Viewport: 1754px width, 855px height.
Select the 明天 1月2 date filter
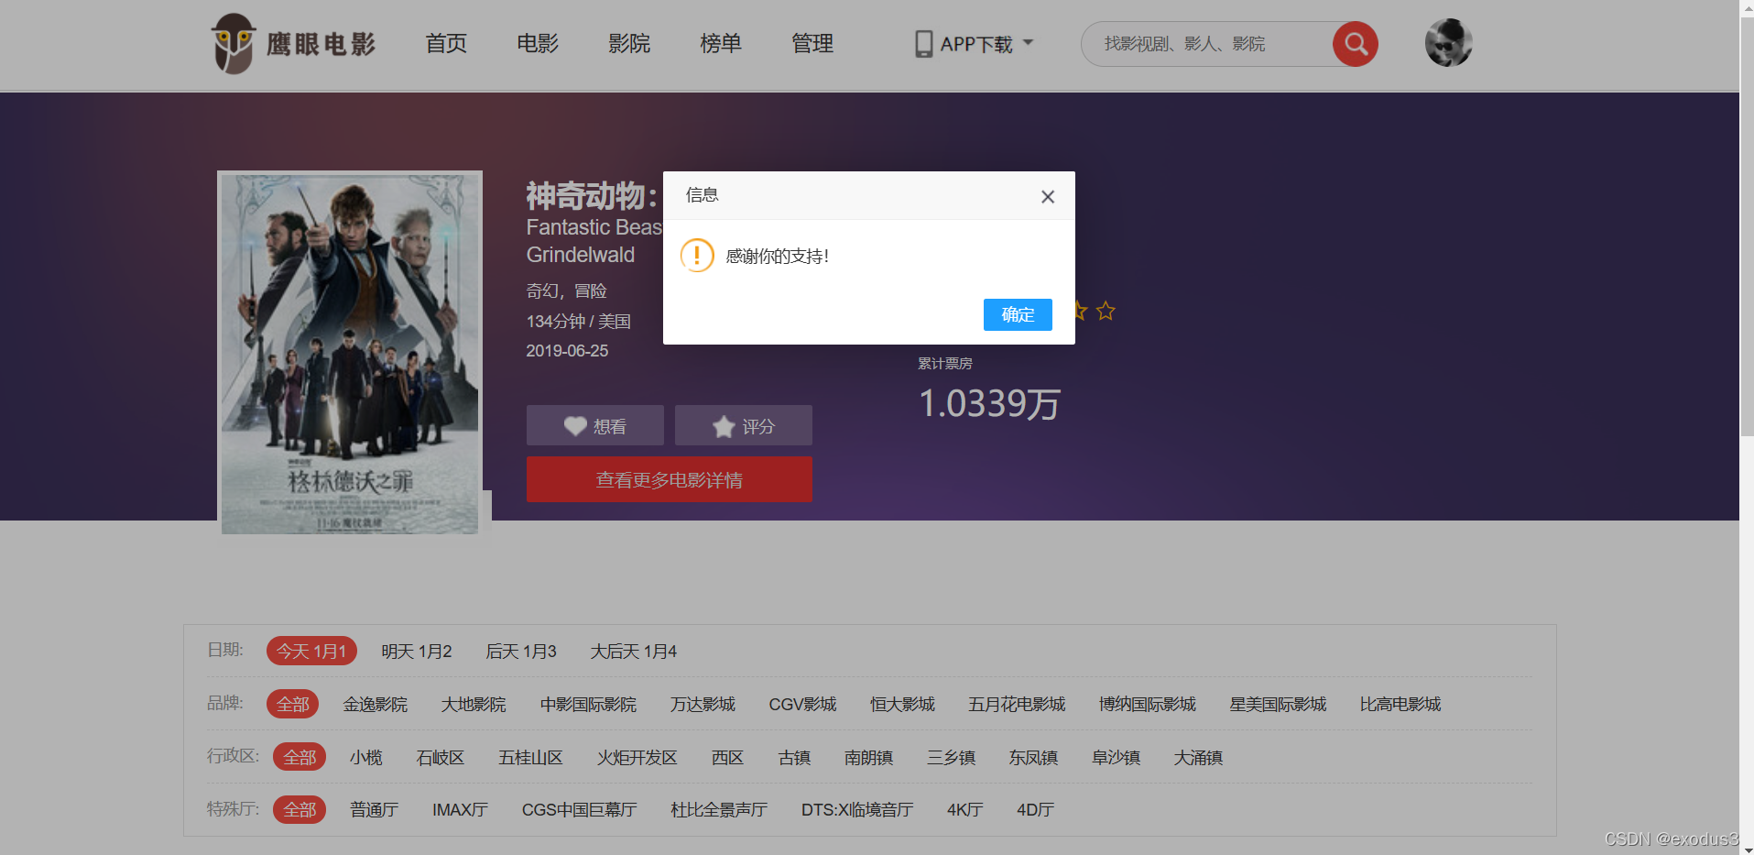[x=418, y=651]
